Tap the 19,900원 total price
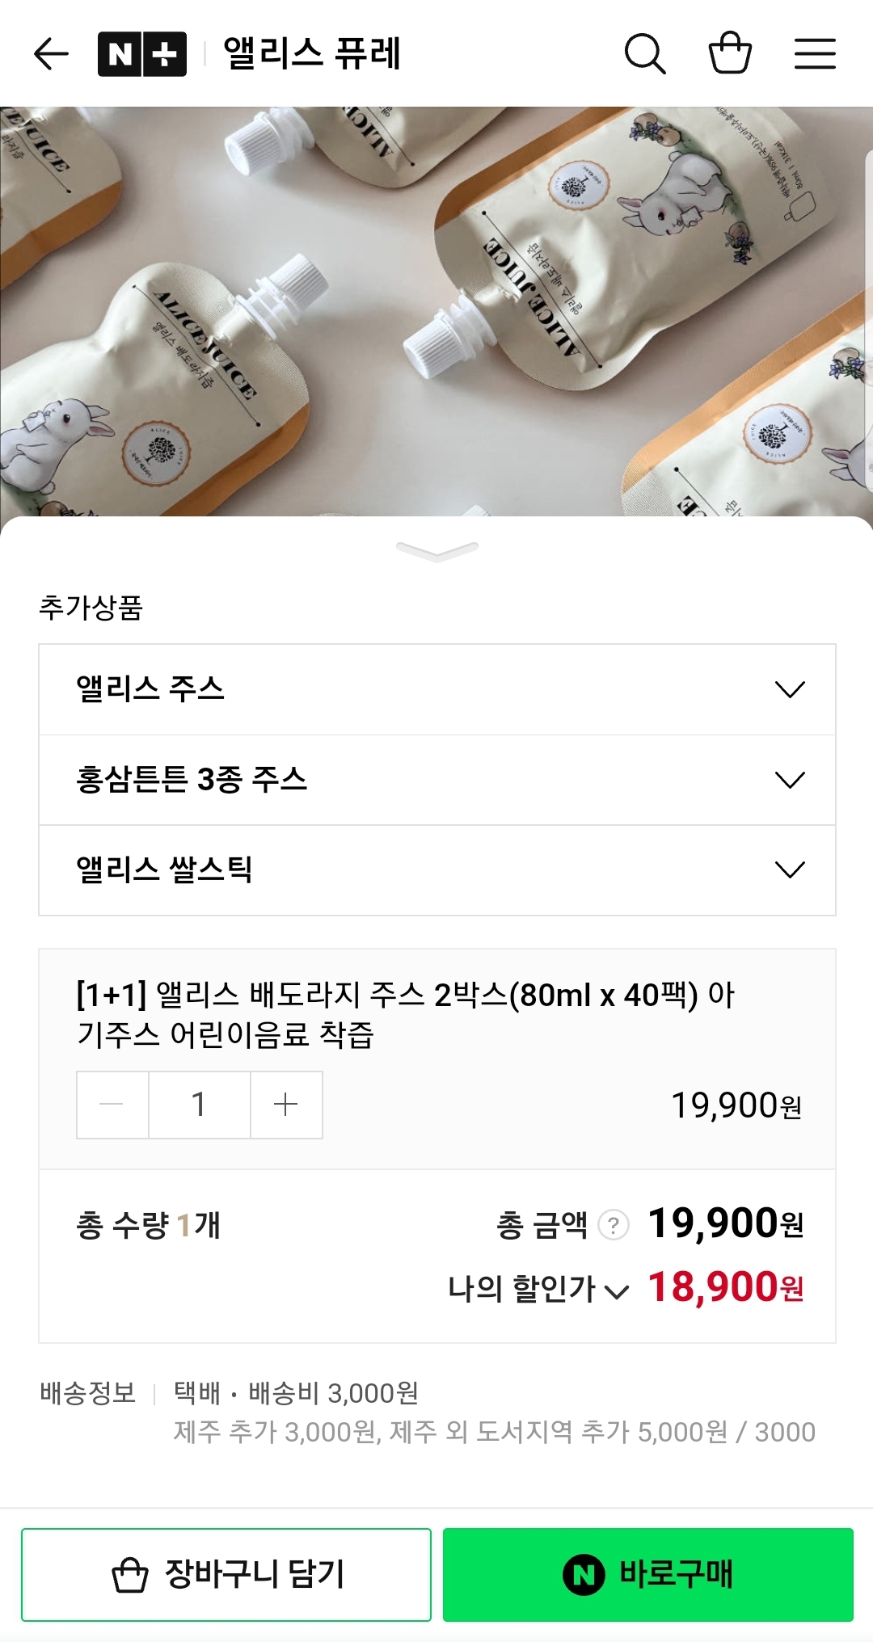 [725, 1224]
